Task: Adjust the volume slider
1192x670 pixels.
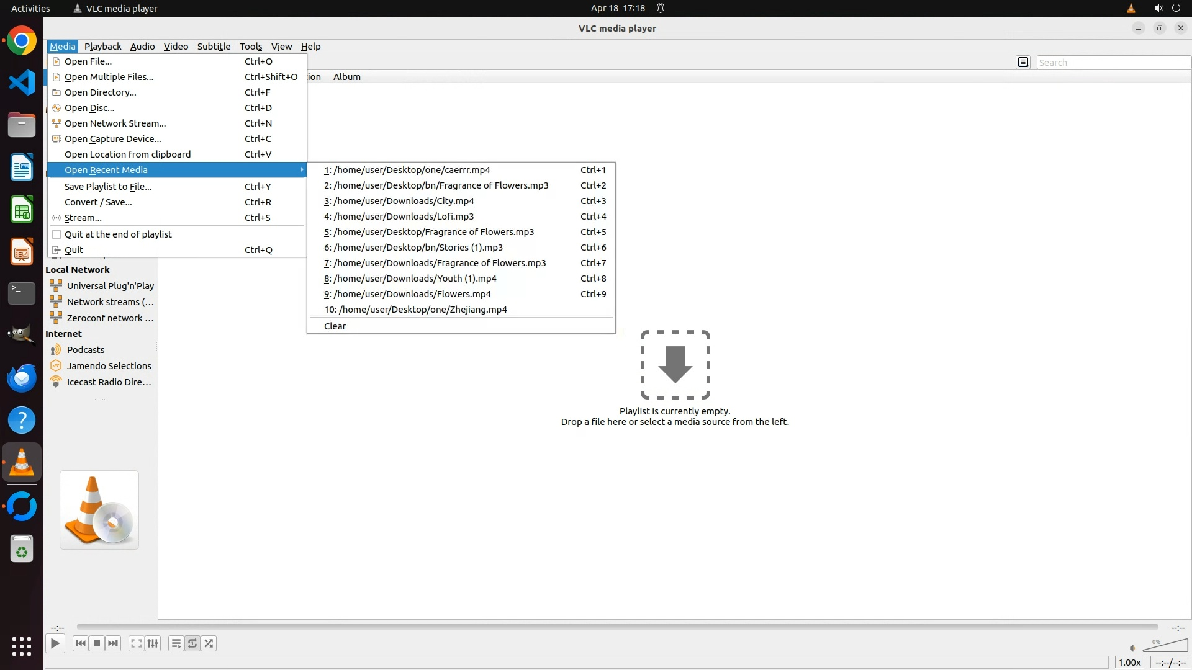Action: coord(1165,646)
